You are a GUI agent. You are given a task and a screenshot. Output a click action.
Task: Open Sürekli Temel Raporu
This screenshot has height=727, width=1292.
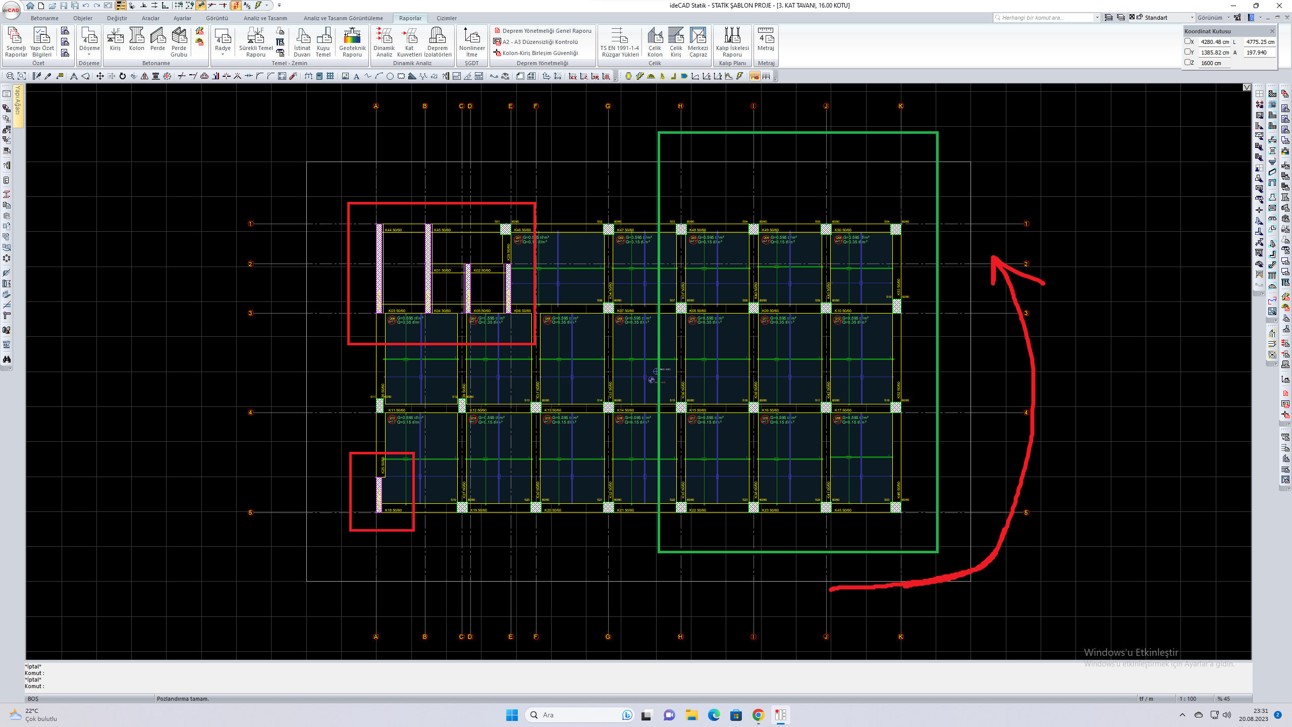pos(256,42)
